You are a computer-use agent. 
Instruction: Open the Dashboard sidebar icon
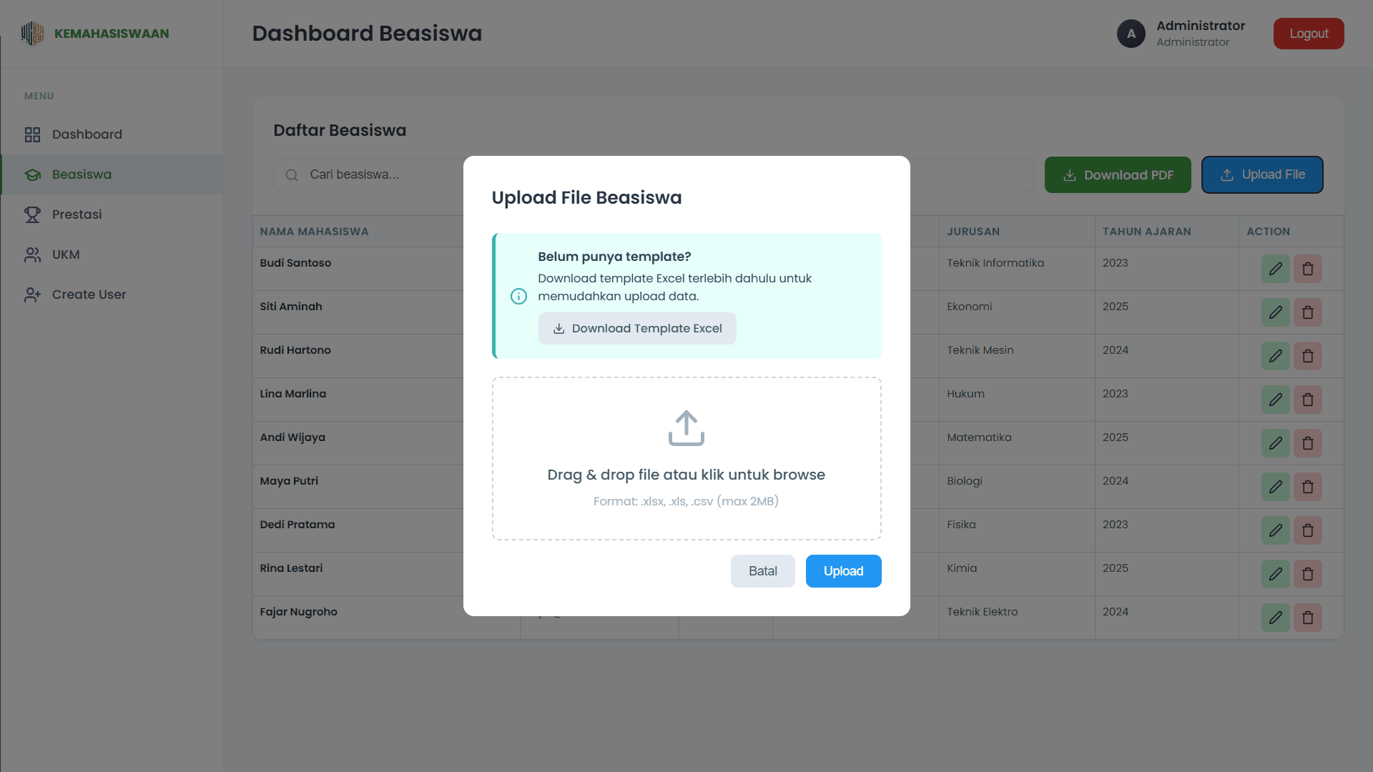(x=32, y=134)
